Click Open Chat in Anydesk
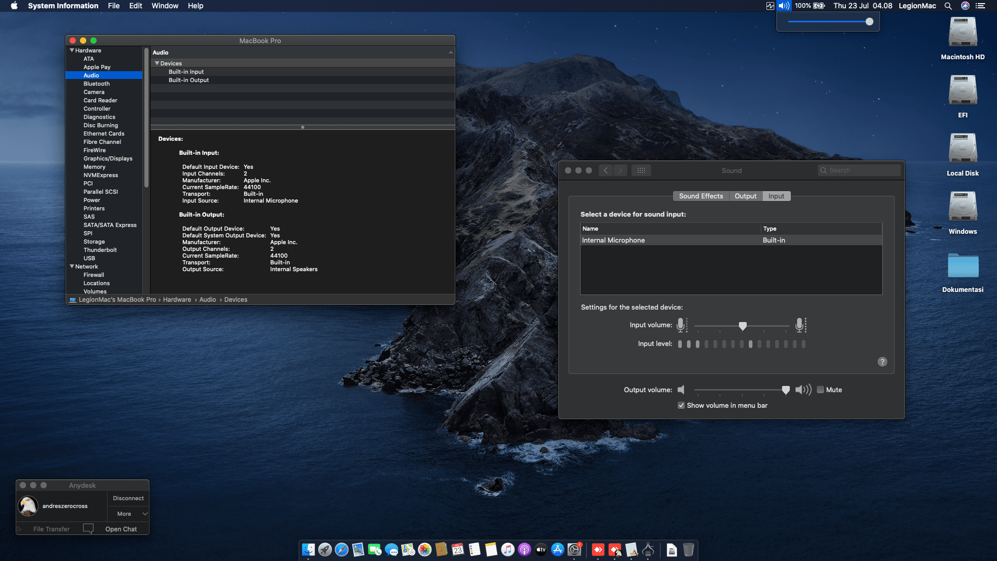 click(x=121, y=529)
